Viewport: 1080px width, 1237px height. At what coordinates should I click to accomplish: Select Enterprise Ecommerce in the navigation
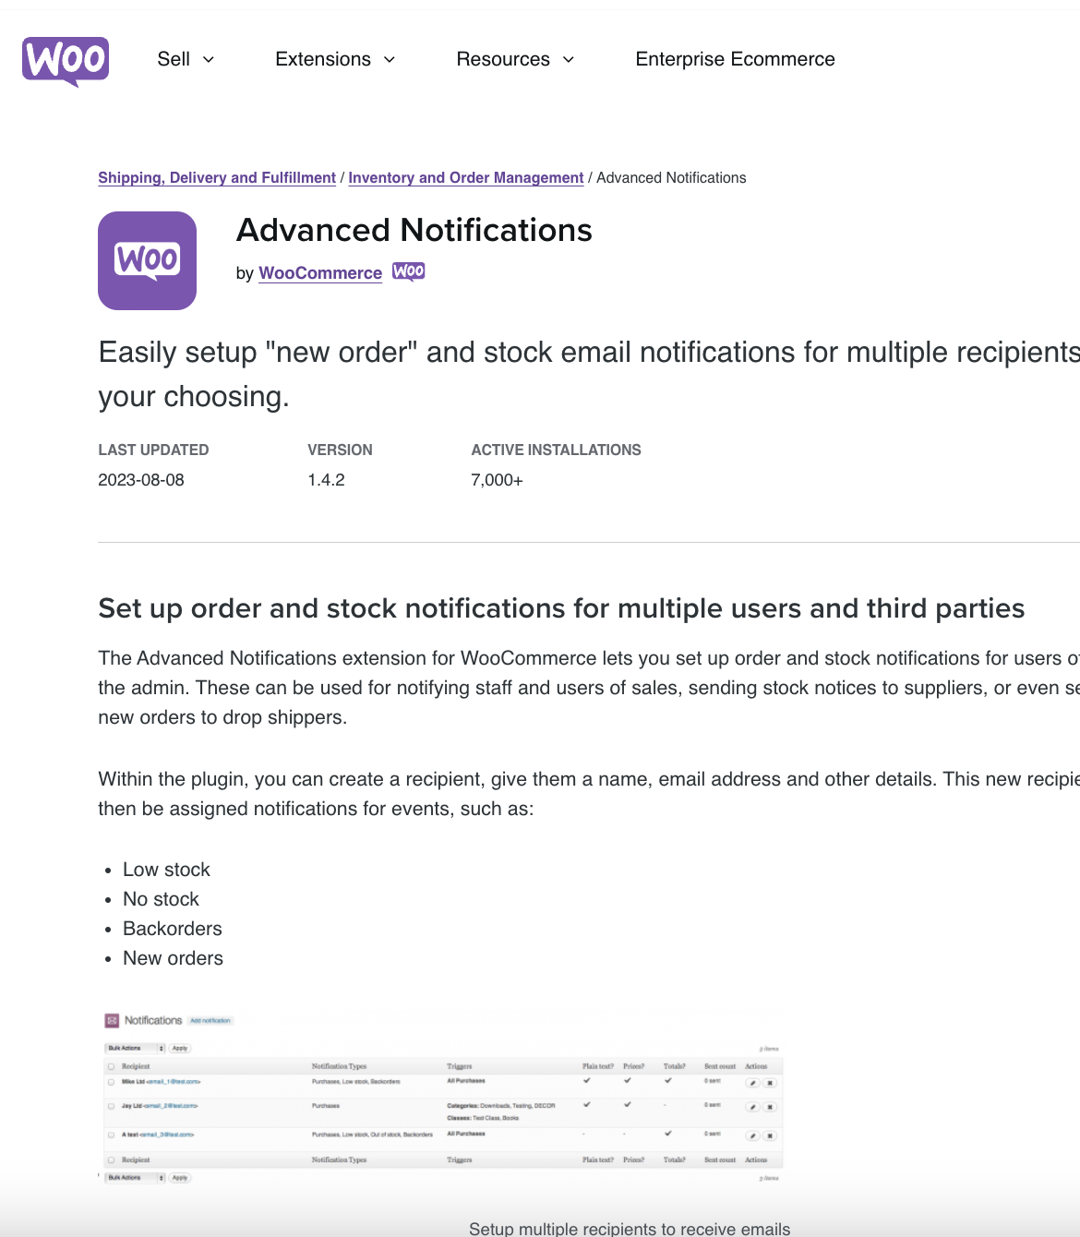coord(734,59)
